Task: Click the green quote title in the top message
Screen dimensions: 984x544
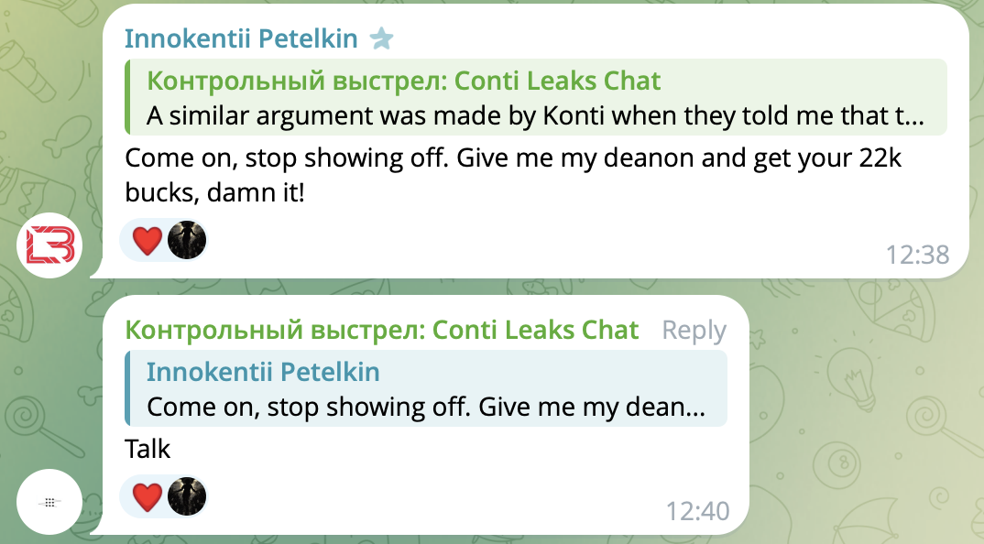Action: point(404,81)
